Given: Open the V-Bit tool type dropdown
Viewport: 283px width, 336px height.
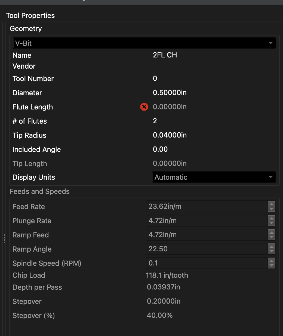Looking at the screenshot, I should 144,43.
